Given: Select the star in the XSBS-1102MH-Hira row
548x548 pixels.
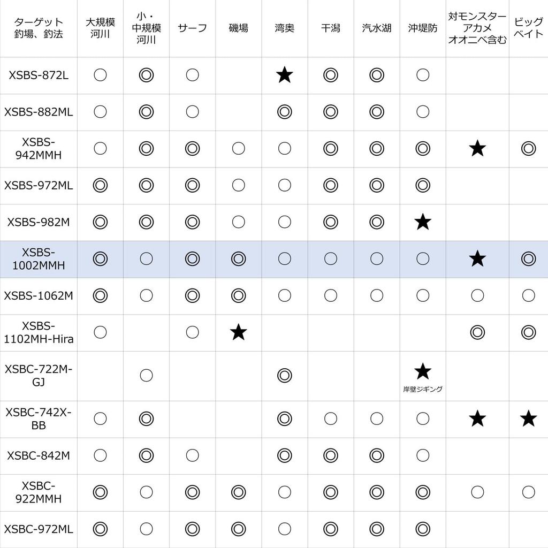Looking at the screenshot, I should click(239, 332).
